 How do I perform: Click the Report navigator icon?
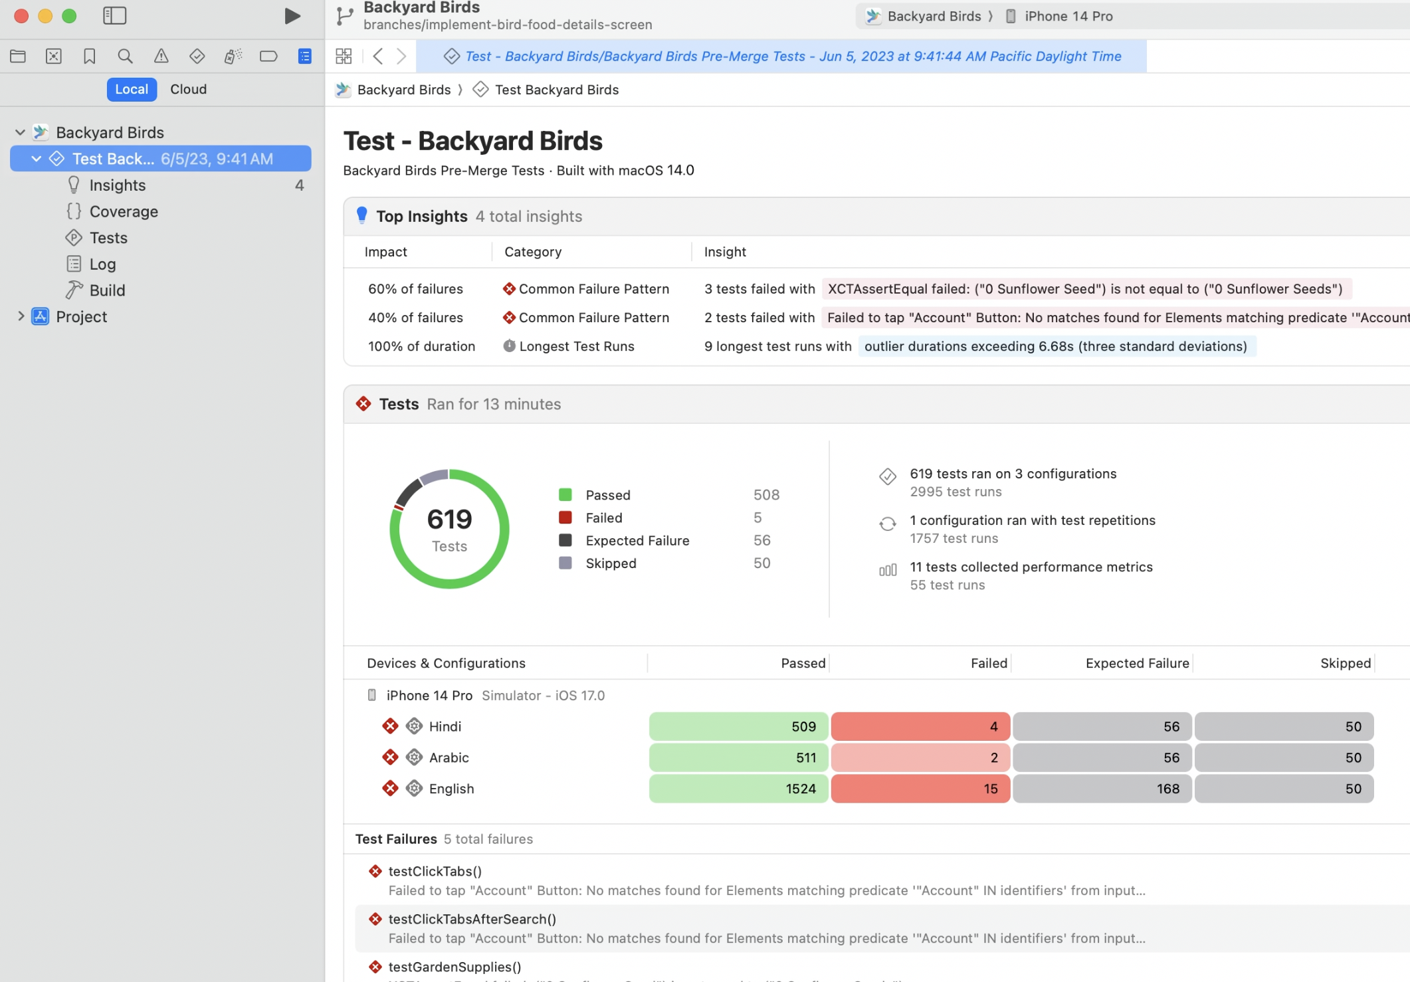click(304, 56)
